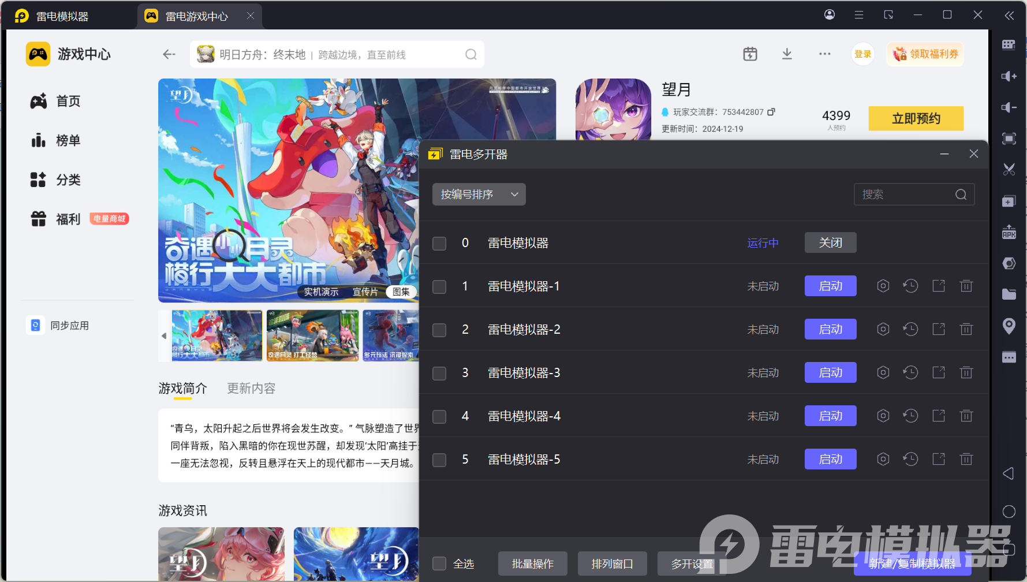Screen dimensions: 1027x582
Task: Expand the 按编号排序 sort dropdown
Action: [479, 195]
